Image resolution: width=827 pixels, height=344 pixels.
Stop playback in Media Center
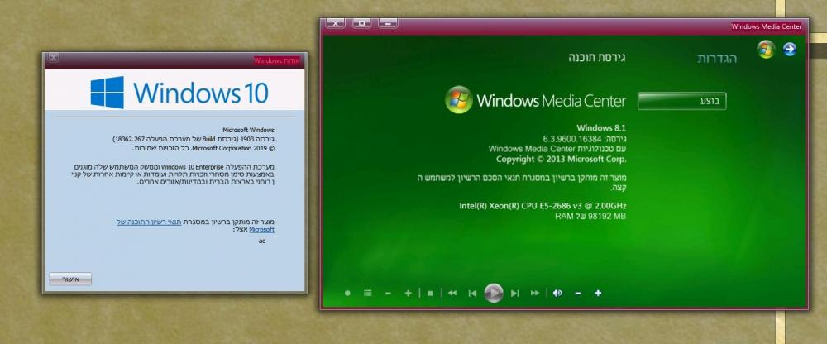pos(430,294)
